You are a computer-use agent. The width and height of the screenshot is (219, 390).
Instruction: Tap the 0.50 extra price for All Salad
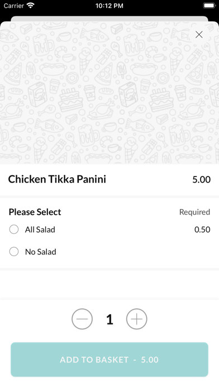coord(202,230)
